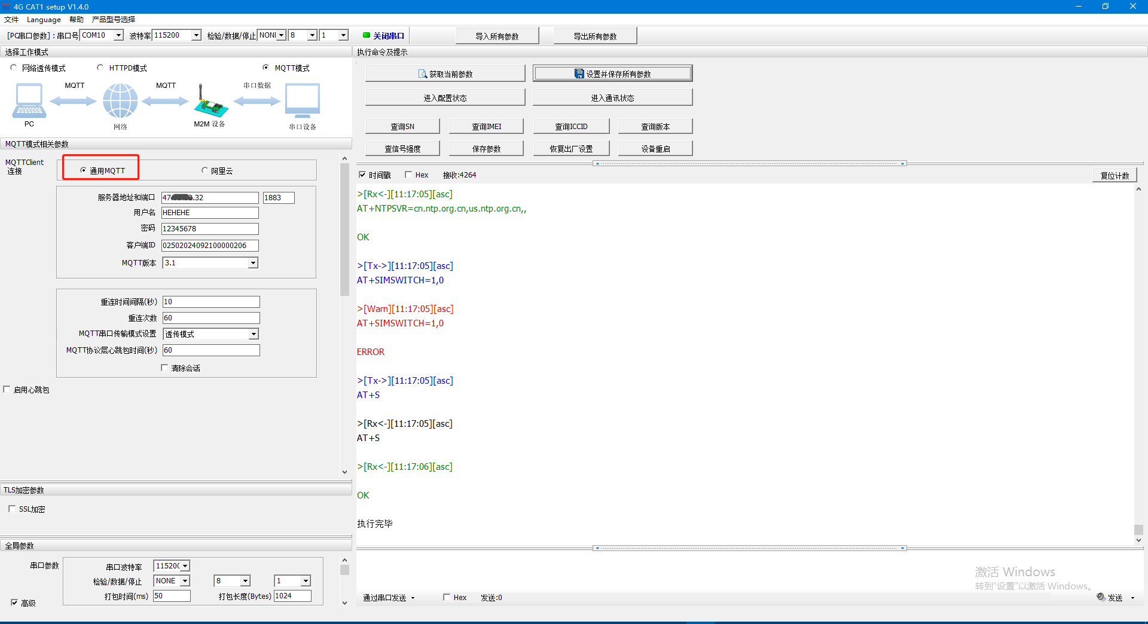Open the Language menu
The width and height of the screenshot is (1148, 624).
coord(44,20)
